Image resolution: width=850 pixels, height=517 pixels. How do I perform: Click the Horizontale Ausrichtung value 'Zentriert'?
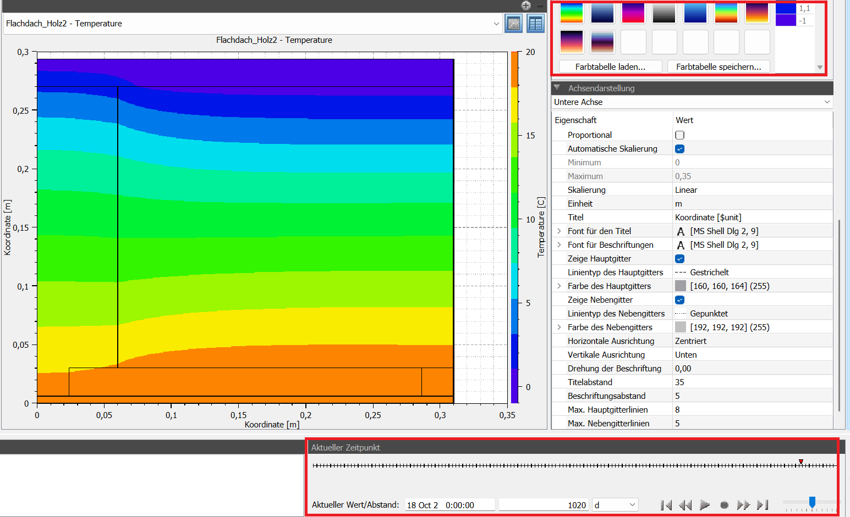click(691, 341)
